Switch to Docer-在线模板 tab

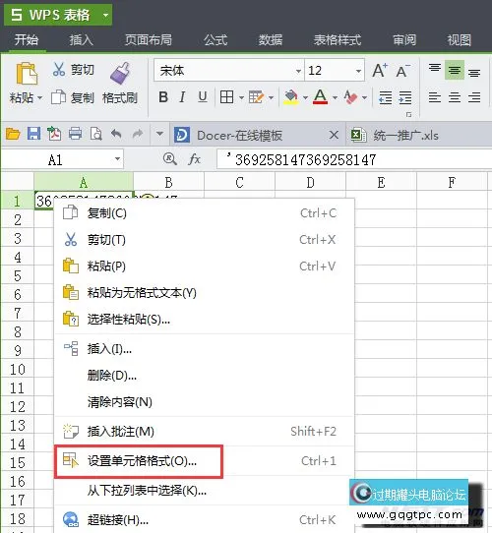(x=239, y=136)
